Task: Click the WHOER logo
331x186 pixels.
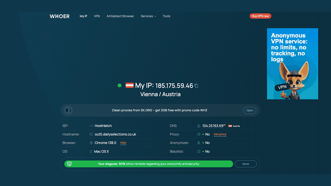Action: click(60, 16)
